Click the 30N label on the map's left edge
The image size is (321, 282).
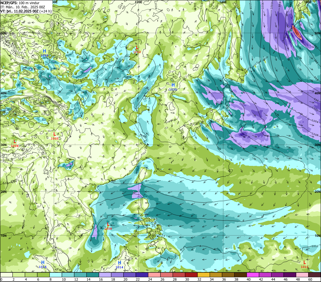pos(4,145)
